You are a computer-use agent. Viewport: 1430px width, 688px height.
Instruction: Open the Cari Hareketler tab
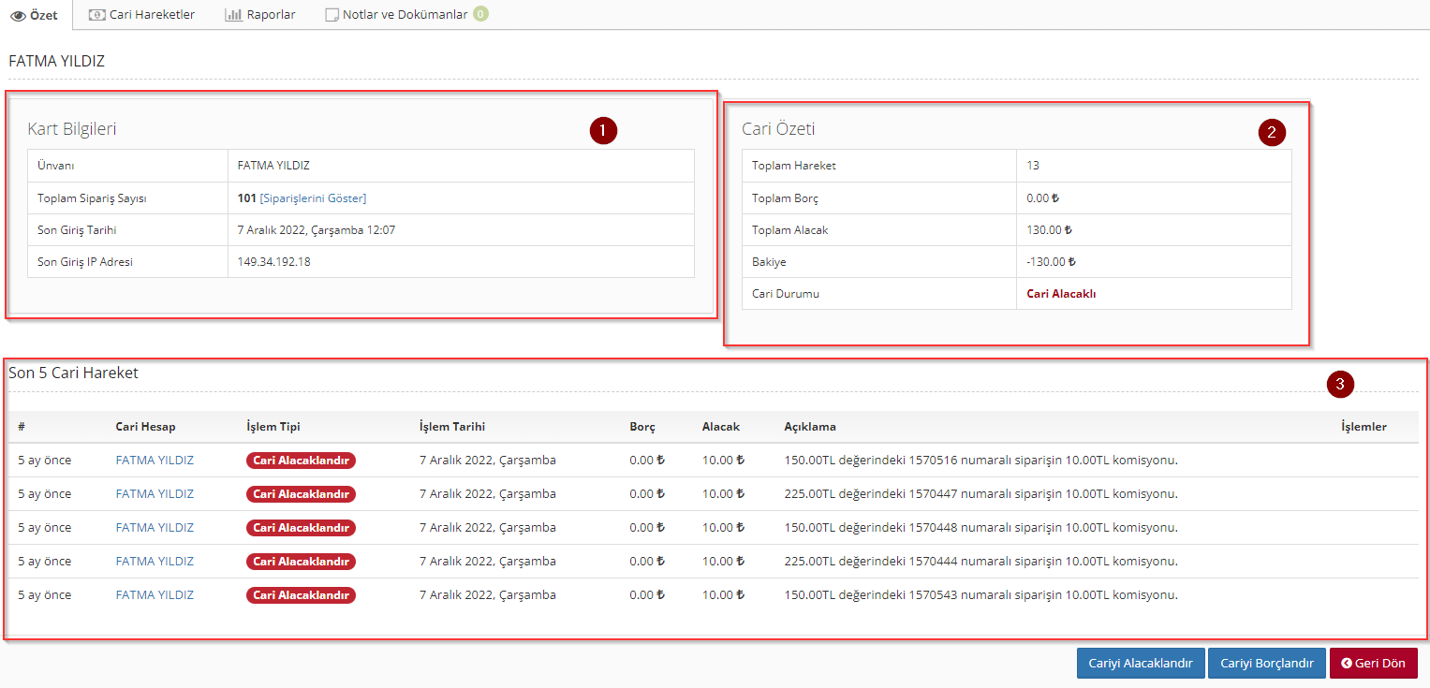pos(152,15)
